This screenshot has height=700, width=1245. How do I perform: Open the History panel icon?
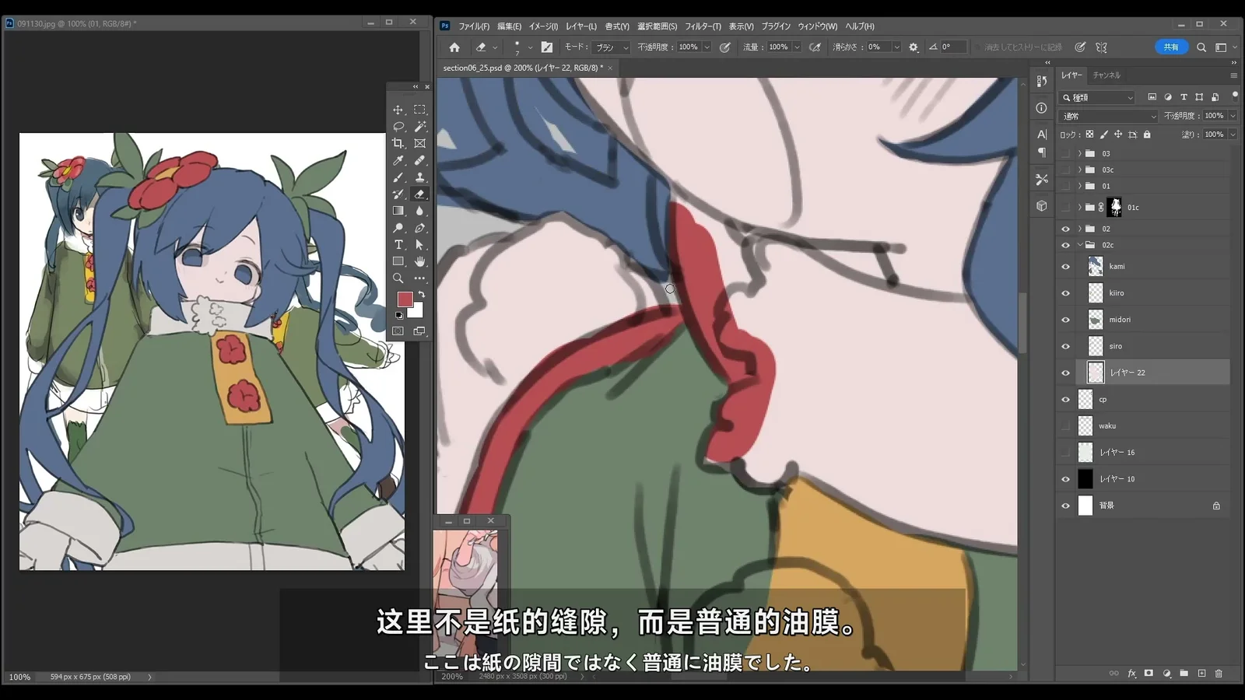point(1042,82)
